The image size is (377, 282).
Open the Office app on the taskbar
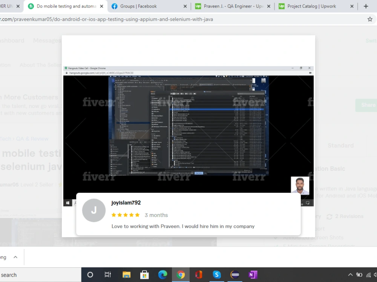tap(199, 275)
